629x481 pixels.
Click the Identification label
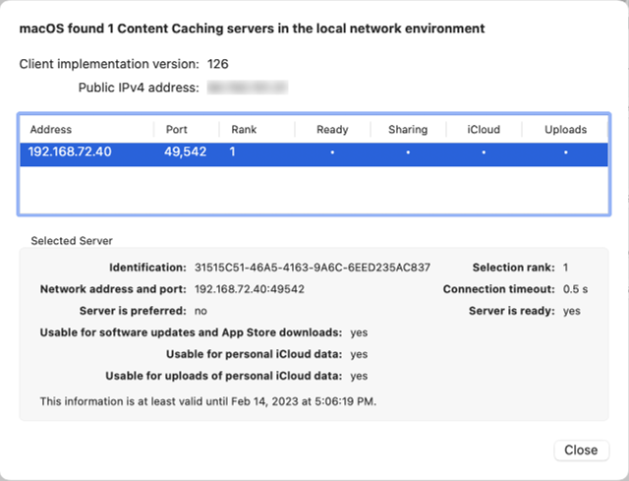click(x=147, y=268)
